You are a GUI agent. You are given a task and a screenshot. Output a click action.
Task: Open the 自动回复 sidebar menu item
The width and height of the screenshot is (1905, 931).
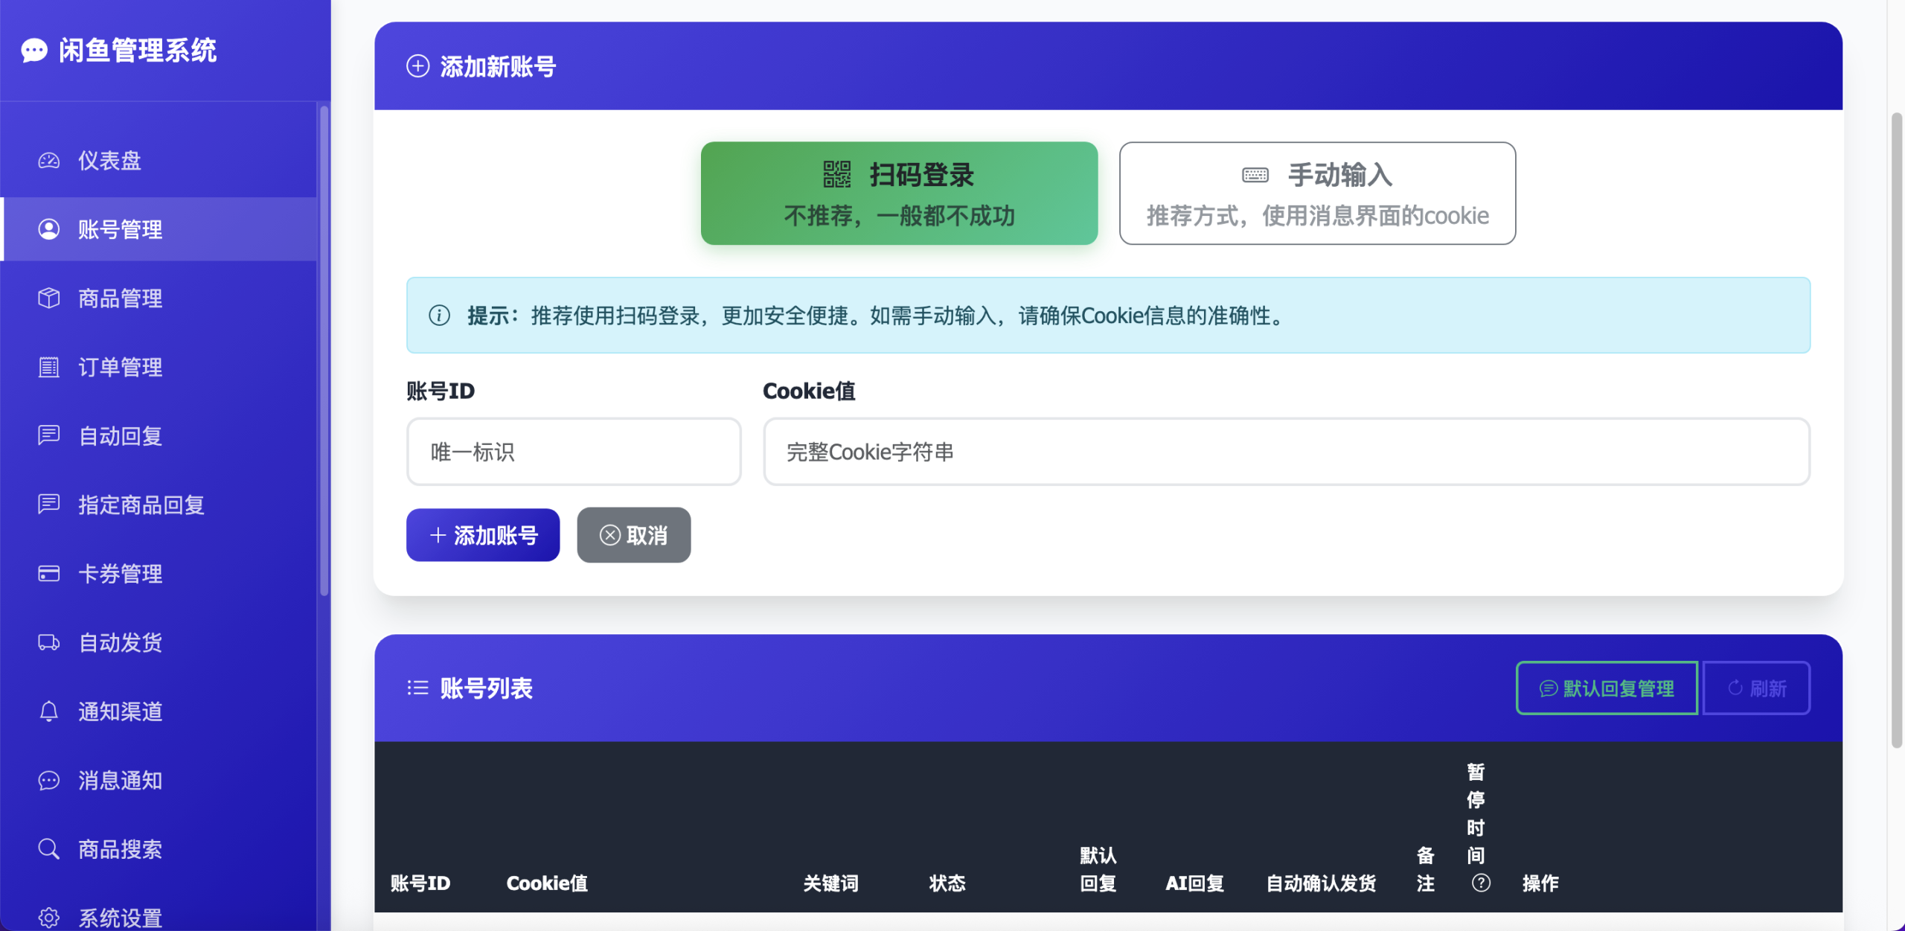121,436
